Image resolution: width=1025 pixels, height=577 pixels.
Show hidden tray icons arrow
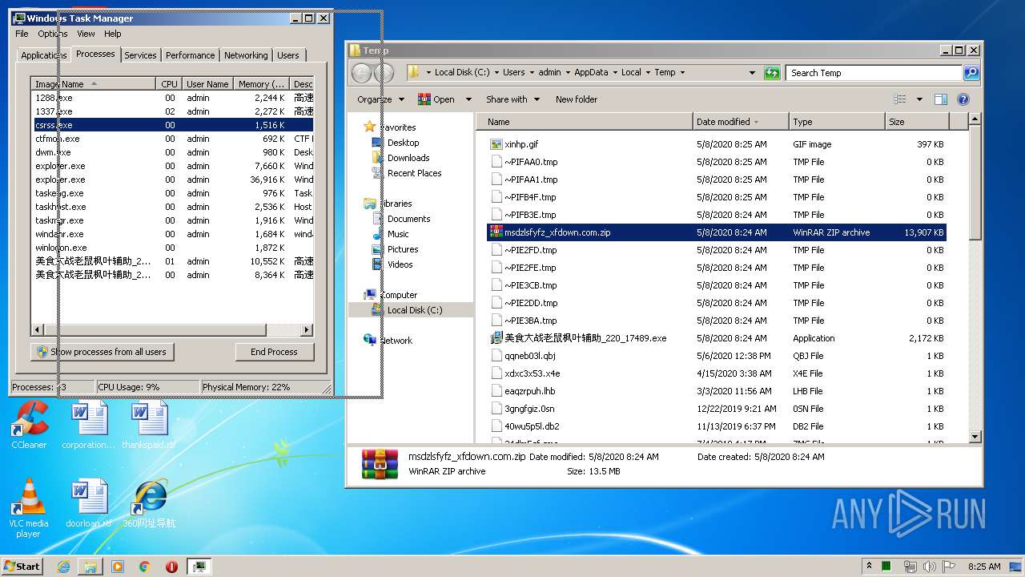point(869,566)
